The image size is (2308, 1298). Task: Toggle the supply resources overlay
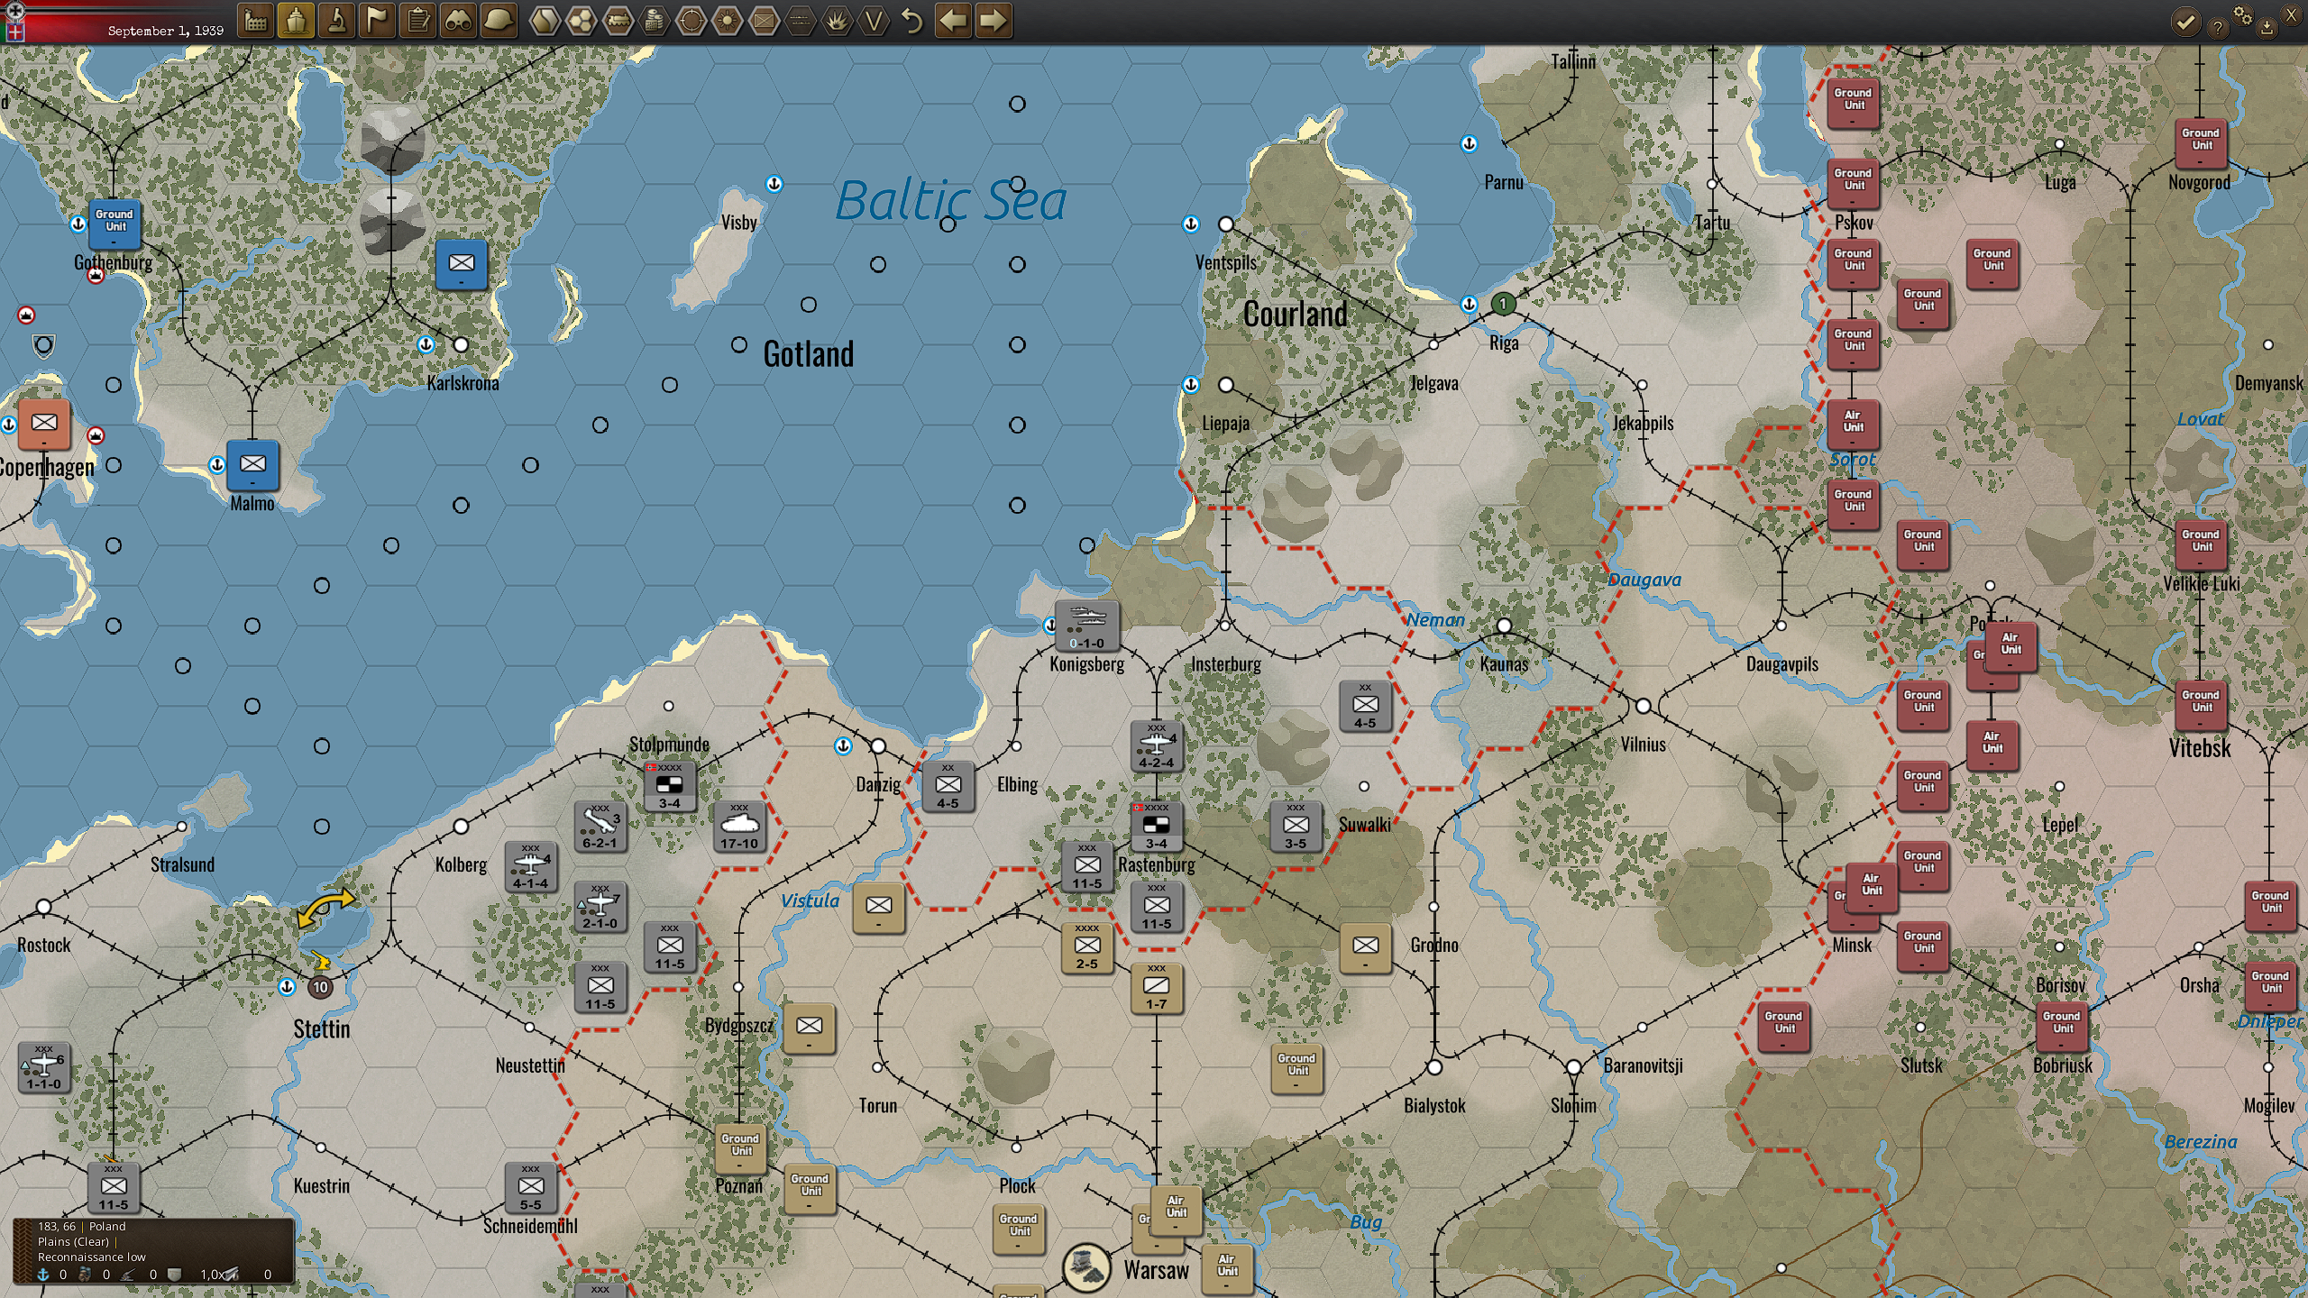pos(655,21)
